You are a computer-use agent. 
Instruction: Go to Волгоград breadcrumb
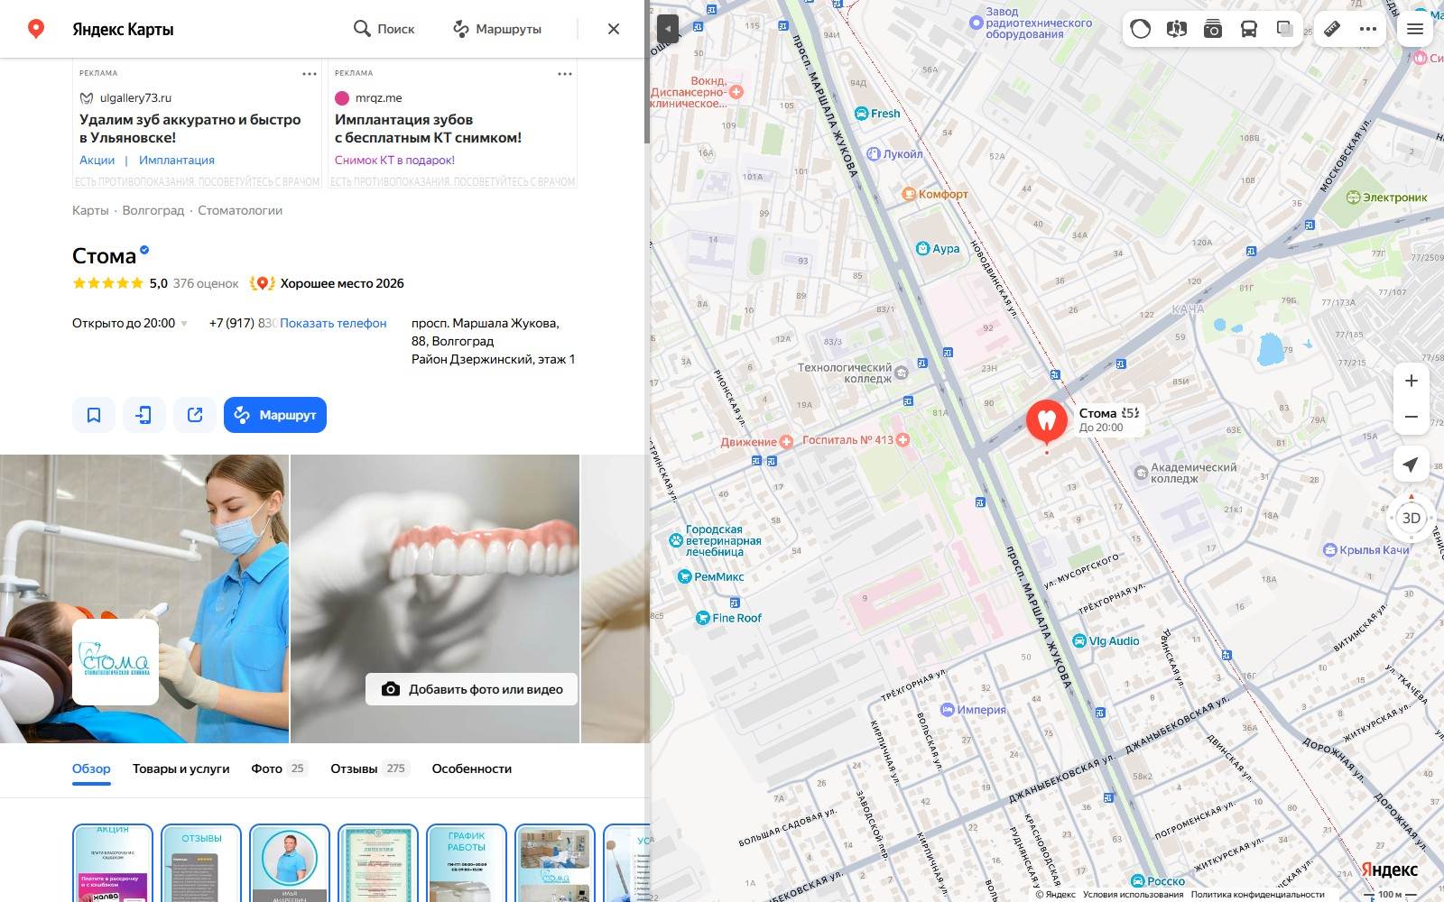tap(153, 210)
